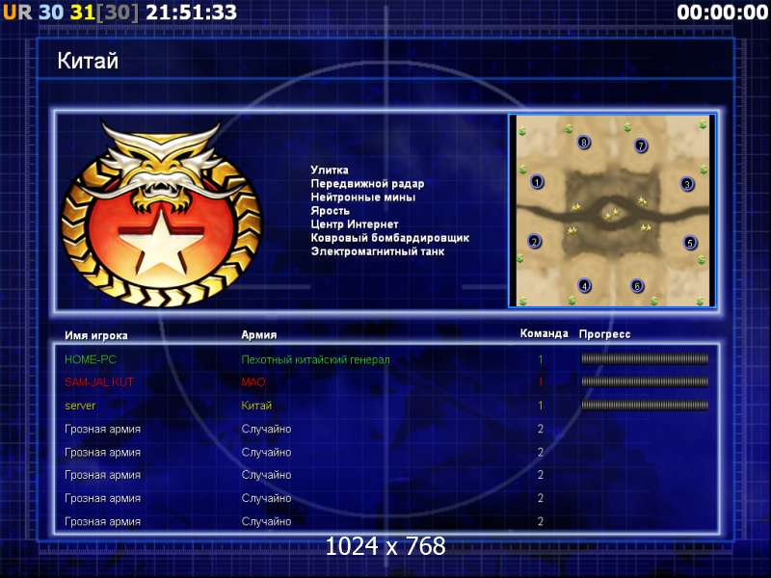The width and height of the screenshot is (771, 578).
Task: Select start position 3 on the map
Action: pos(687,184)
